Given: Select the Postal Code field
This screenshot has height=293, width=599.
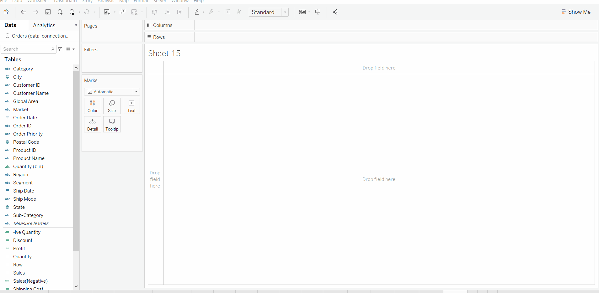Looking at the screenshot, I should pos(26,142).
